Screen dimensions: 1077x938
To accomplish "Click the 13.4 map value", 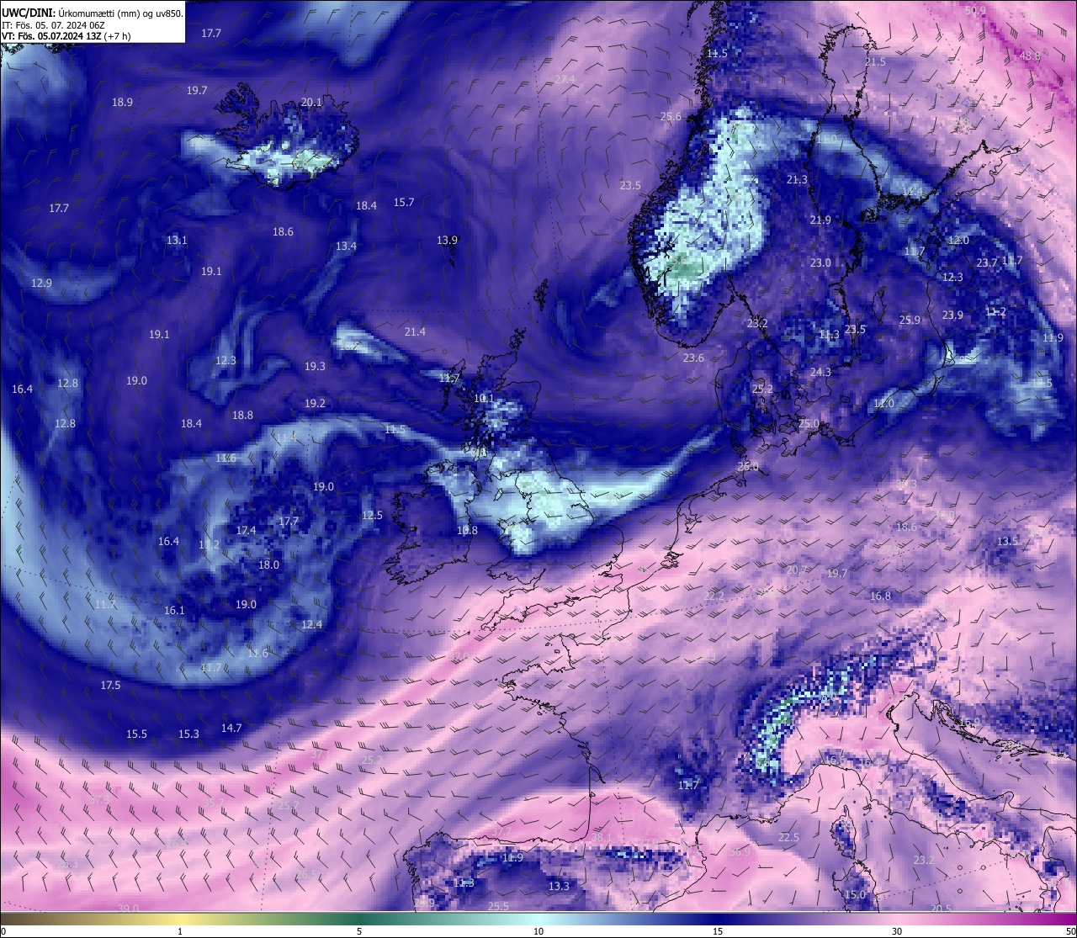I will click(x=346, y=246).
